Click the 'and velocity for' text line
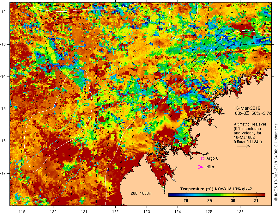This screenshot has height=215, width=278. 247,133
